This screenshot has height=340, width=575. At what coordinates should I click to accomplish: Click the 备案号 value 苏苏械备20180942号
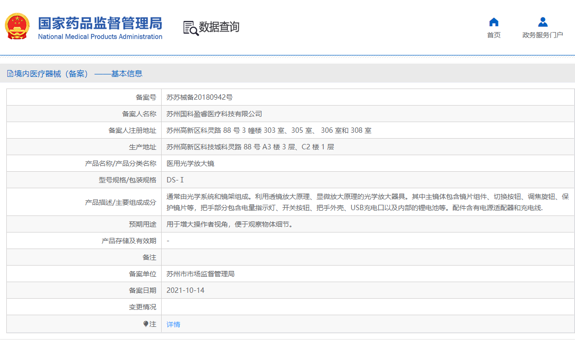tap(199, 97)
